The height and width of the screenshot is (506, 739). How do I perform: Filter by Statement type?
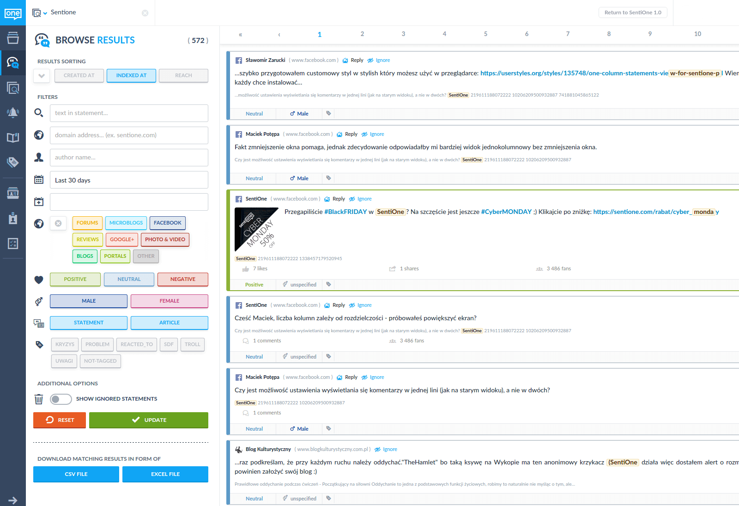89,323
